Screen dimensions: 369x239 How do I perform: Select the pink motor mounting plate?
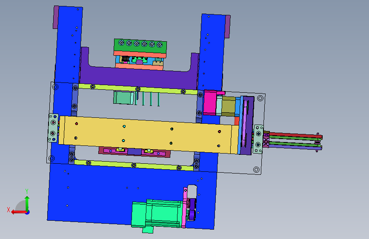point(185,208)
